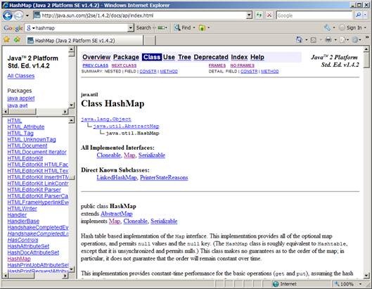Click the browser Forward arrow button
372x289 pixels.
point(18,15)
